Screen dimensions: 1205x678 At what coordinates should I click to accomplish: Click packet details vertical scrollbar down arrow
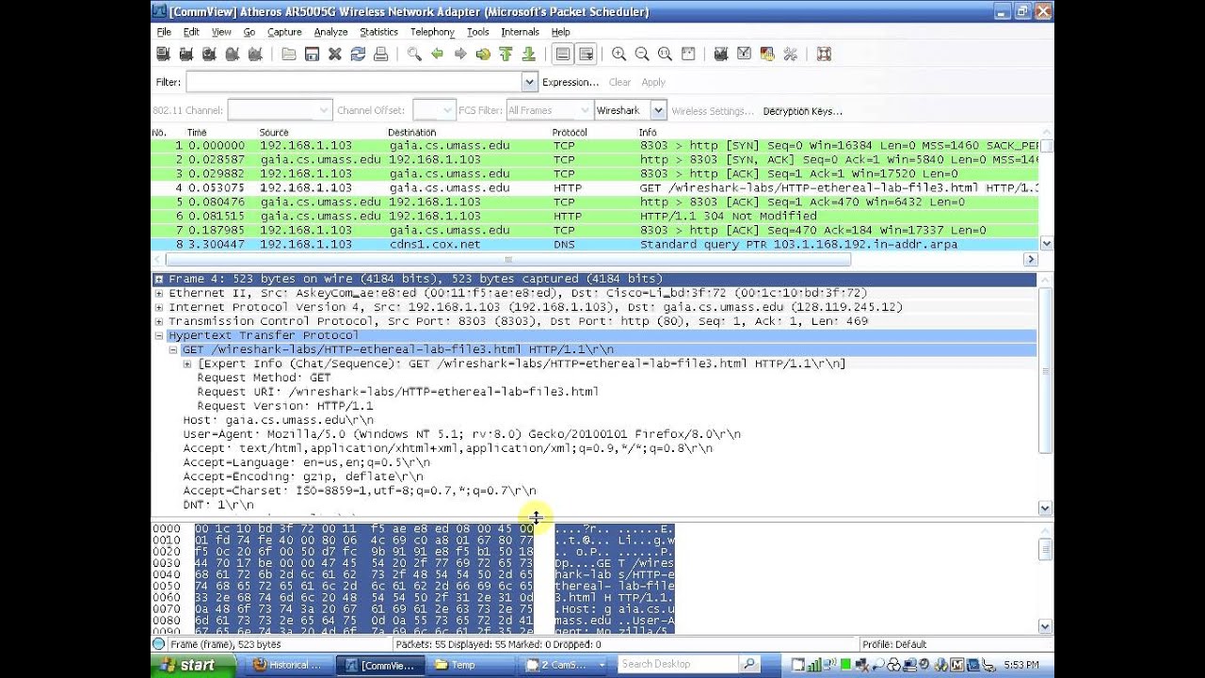pyautogui.click(x=1045, y=508)
